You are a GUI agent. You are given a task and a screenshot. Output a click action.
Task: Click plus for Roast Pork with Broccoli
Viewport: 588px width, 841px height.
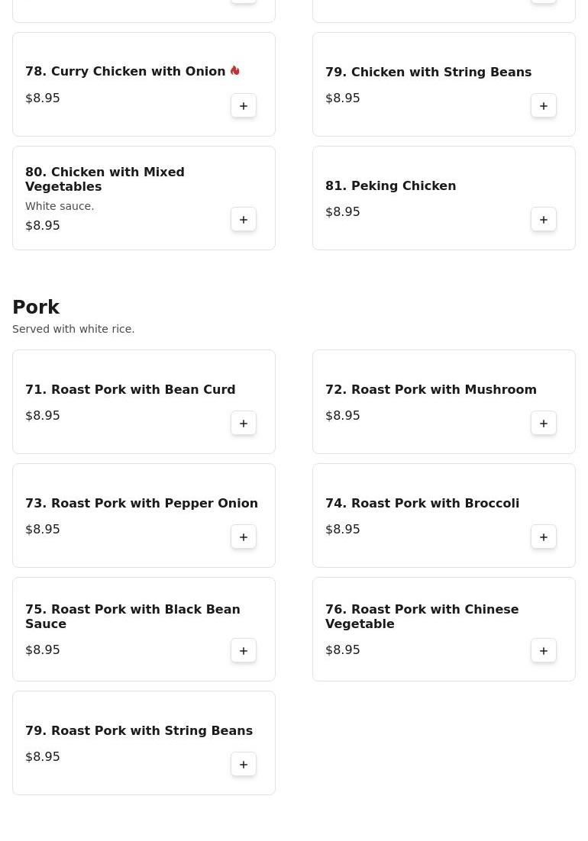tap(544, 537)
